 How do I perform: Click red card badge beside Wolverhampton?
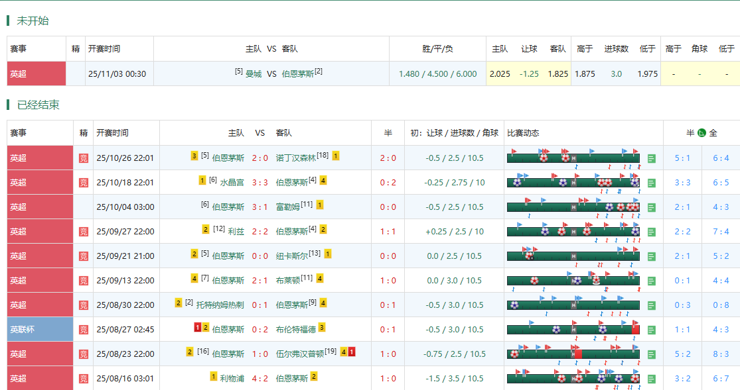pyautogui.click(x=352, y=353)
